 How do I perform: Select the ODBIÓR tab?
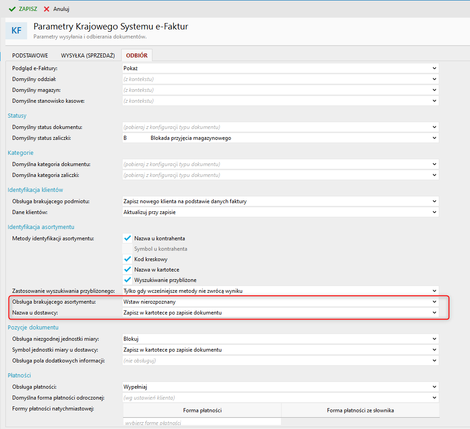137,56
